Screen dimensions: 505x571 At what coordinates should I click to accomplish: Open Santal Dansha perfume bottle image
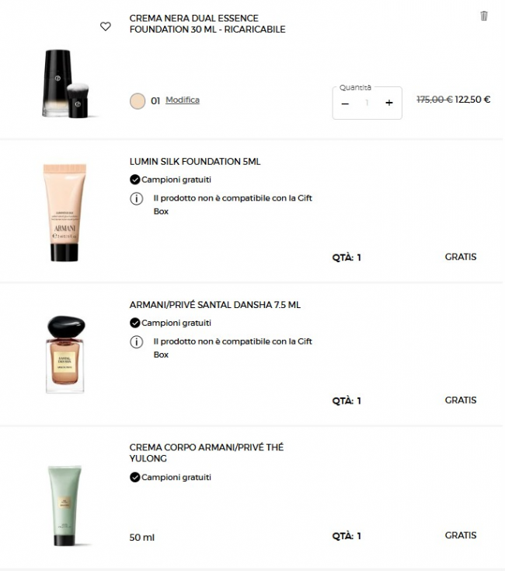pos(65,354)
